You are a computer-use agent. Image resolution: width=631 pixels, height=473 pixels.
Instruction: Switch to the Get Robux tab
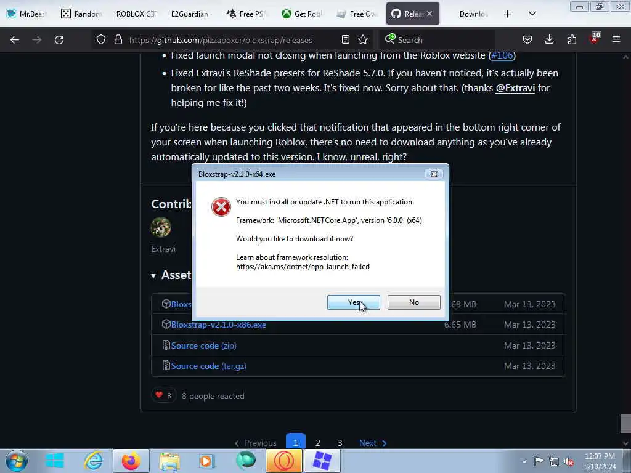[301, 14]
